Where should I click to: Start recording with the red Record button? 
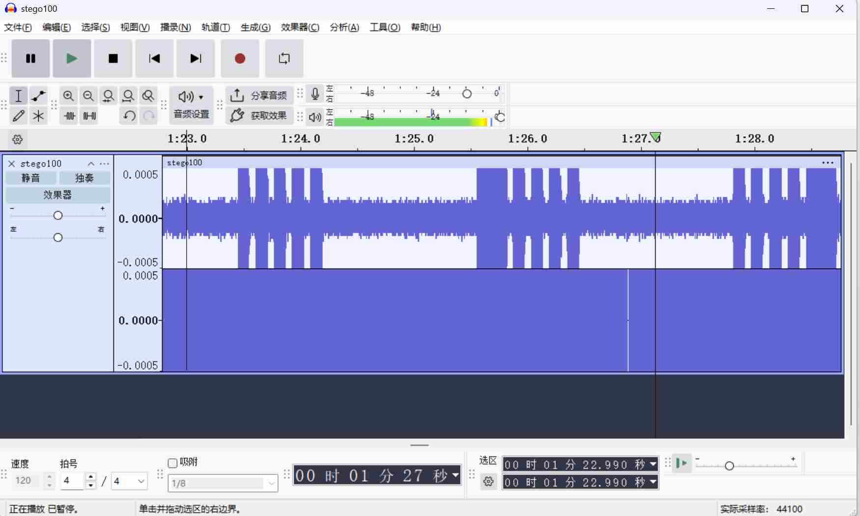240,59
